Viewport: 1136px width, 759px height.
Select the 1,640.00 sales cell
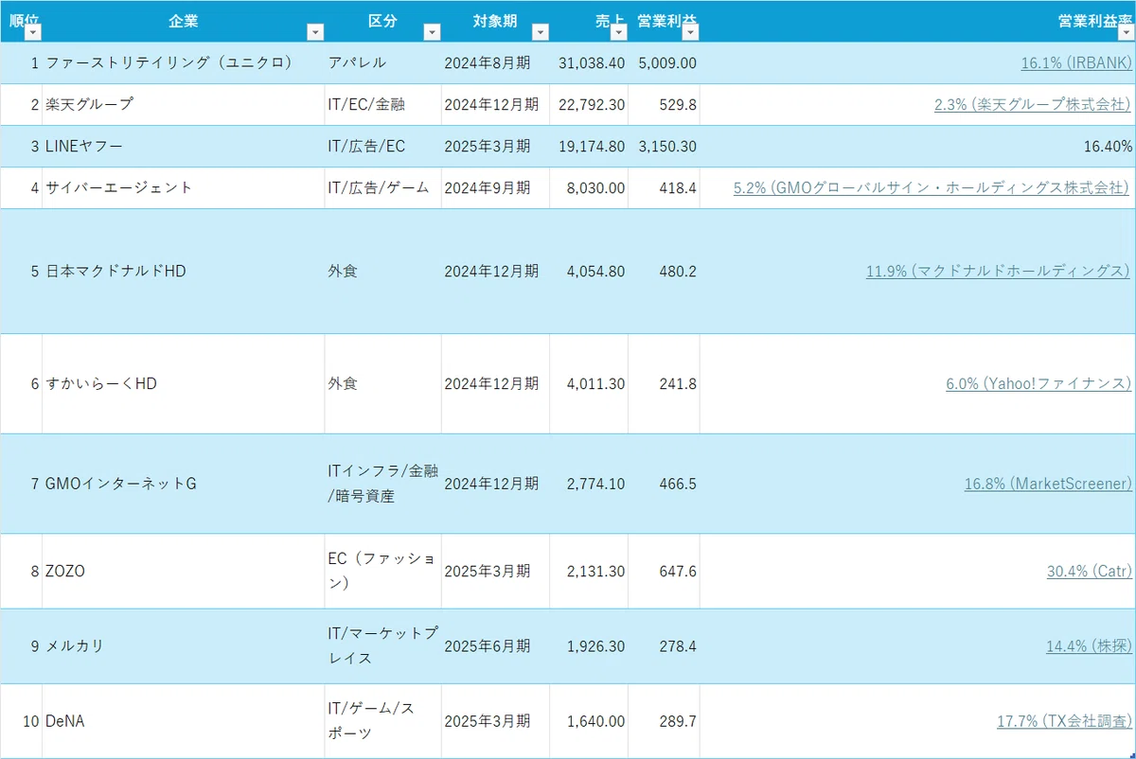[x=589, y=721]
